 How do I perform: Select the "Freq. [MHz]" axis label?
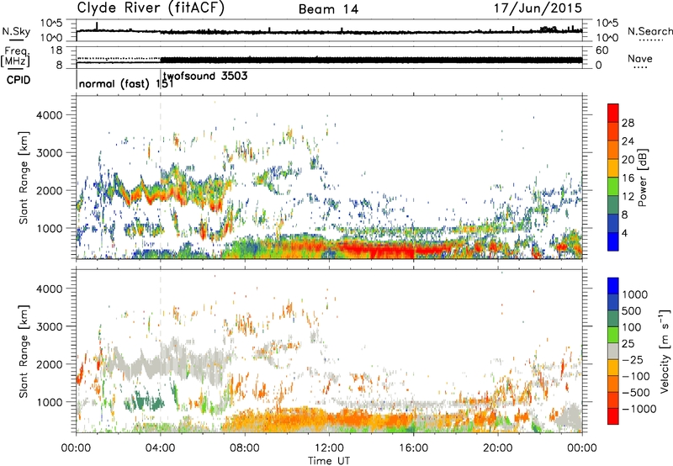pyautogui.click(x=15, y=57)
